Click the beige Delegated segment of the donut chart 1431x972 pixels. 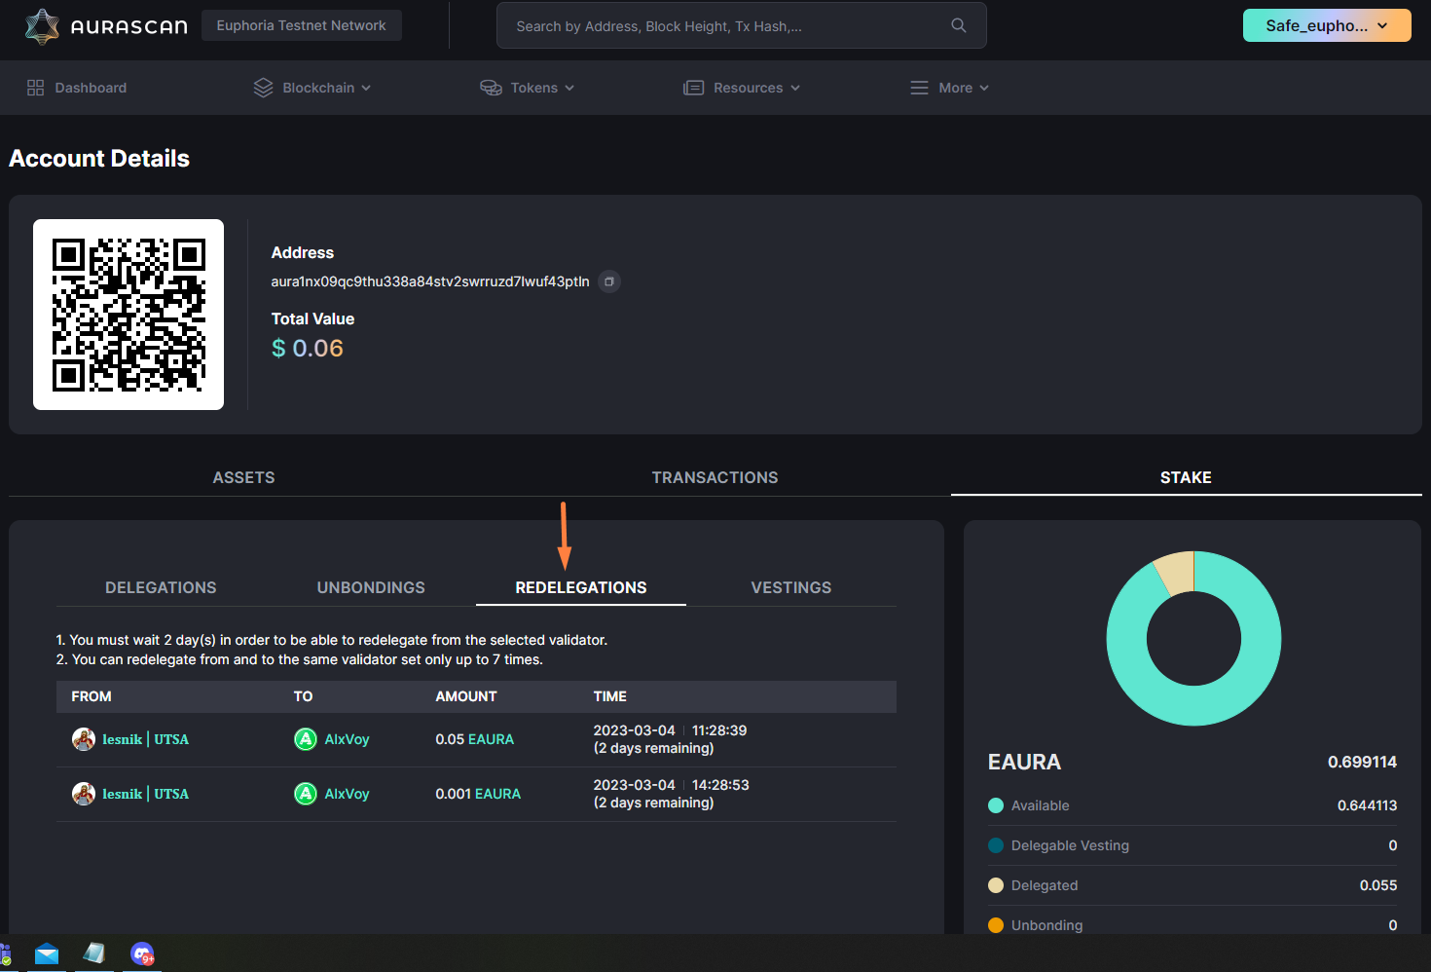1177,573
